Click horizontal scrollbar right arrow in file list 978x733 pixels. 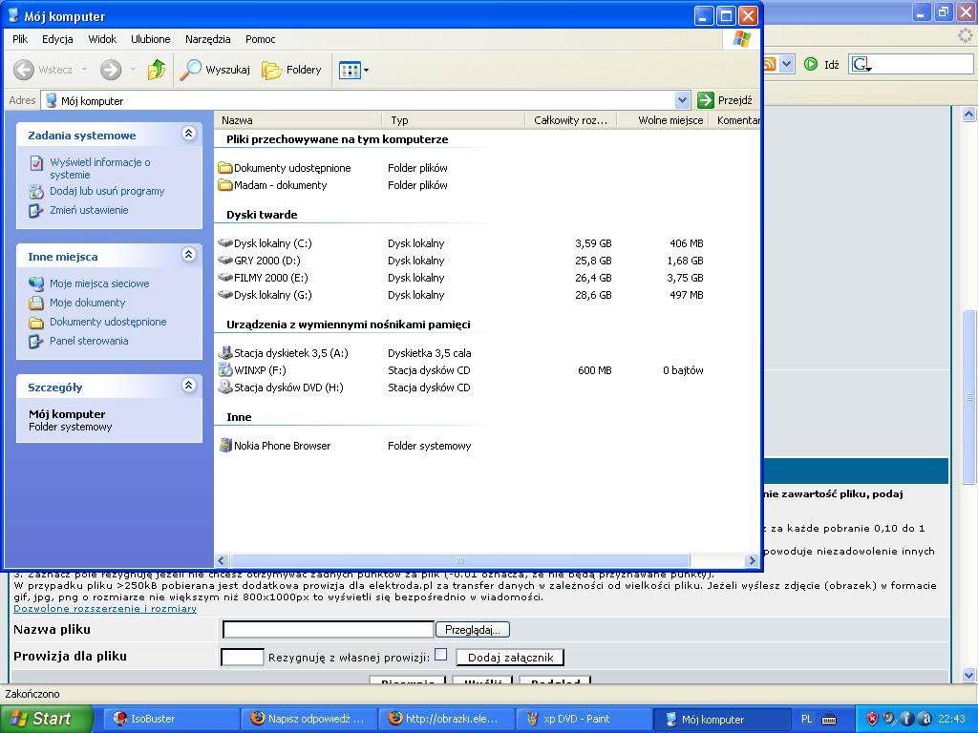753,560
